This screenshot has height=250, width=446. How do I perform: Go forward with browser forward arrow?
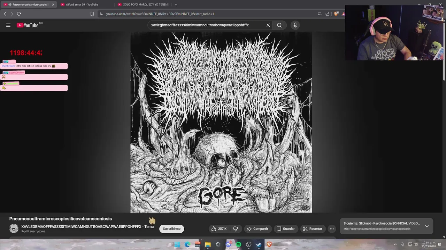[x=11, y=14]
